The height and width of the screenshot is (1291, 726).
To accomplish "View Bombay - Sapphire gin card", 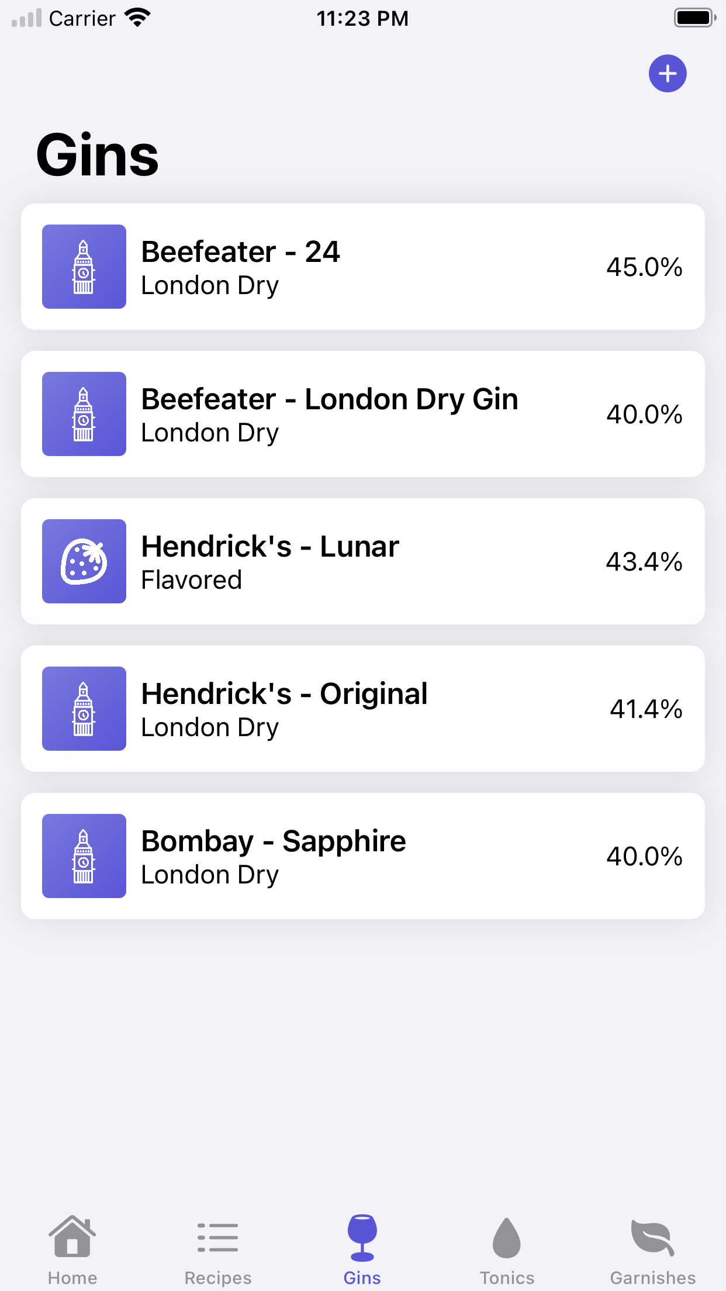I will pyautogui.click(x=363, y=856).
